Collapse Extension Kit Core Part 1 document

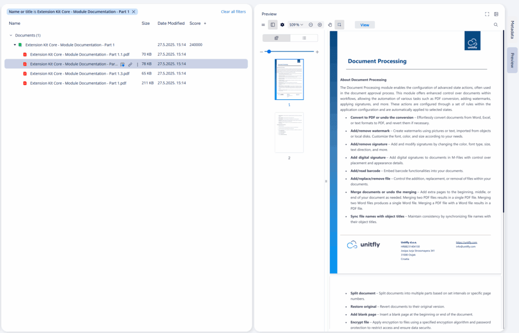15,45
